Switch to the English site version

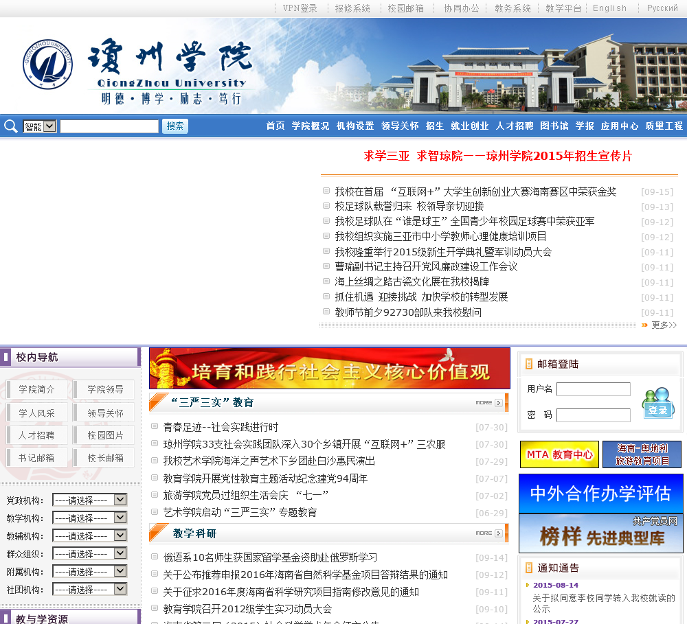(609, 8)
